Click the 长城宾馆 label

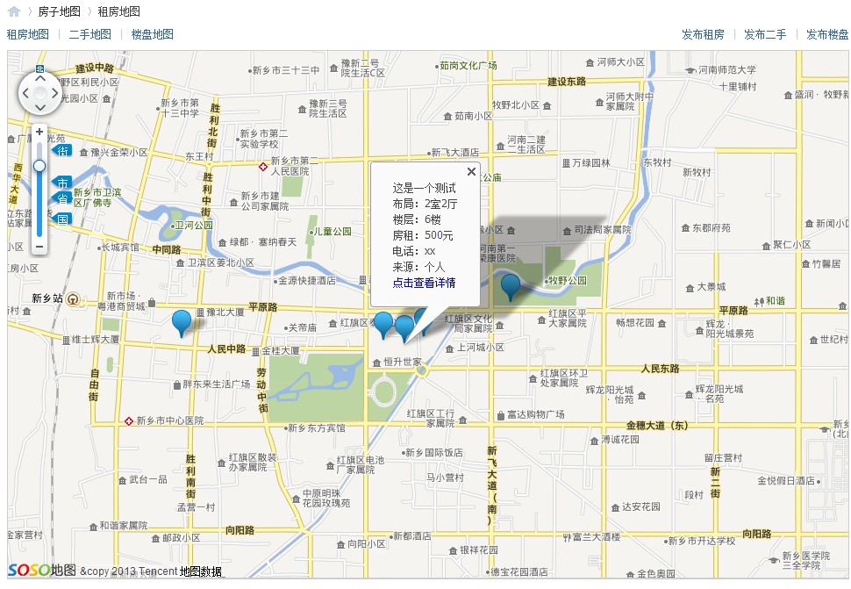120,248
